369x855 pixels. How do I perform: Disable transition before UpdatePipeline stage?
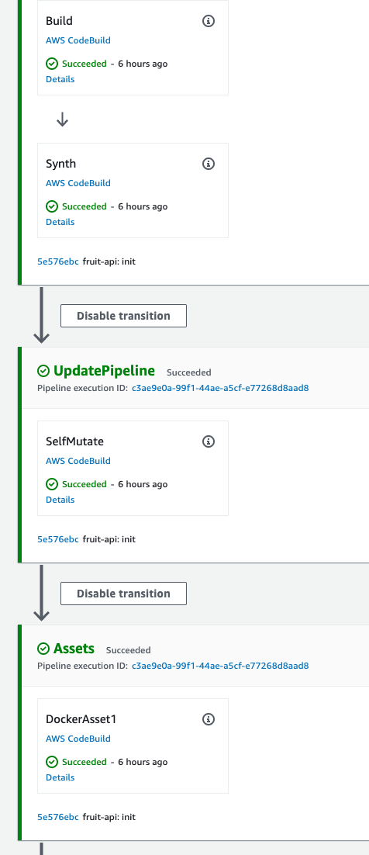tap(123, 316)
